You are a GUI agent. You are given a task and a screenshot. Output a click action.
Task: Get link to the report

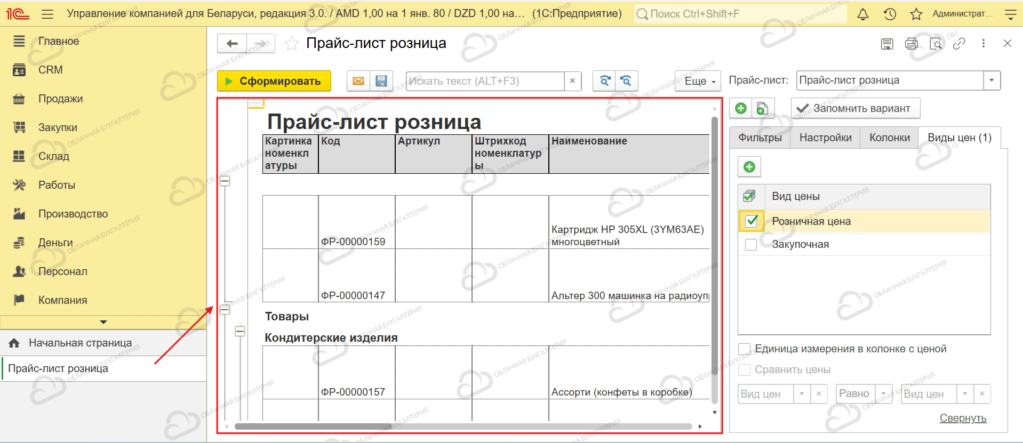point(959,44)
